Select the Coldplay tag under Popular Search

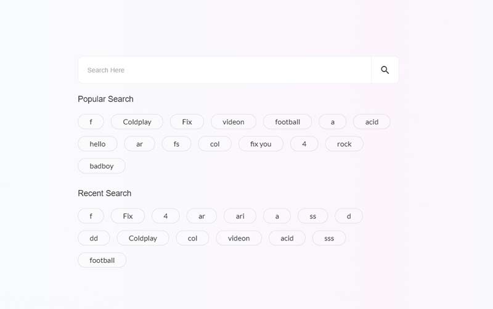(x=137, y=122)
